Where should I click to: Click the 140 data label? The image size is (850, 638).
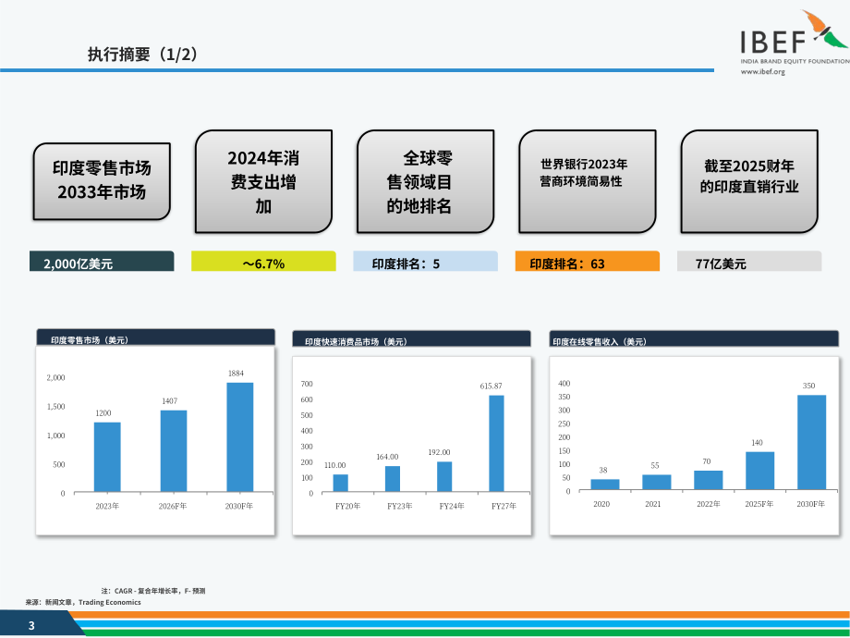click(x=758, y=443)
